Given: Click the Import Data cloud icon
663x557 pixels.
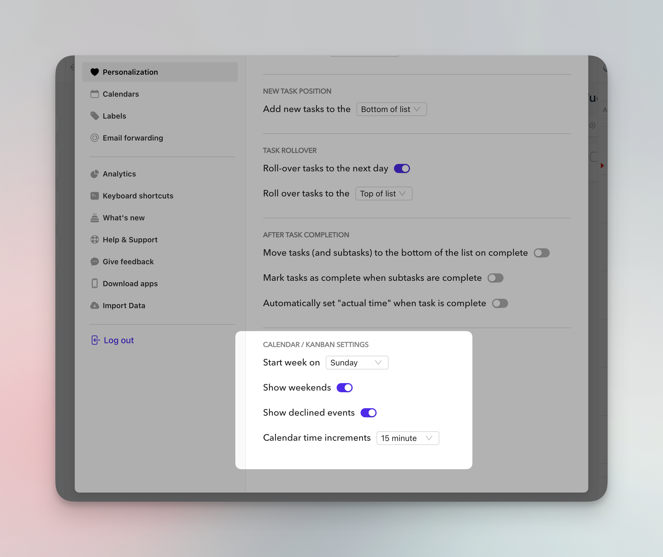Looking at the screenshot, I should [94, 305].
